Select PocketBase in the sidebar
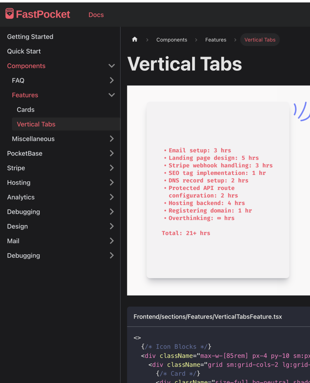Image resolution: width=310 pixels, height=383 pixels. pyautogui.click(x=25, y=154)
